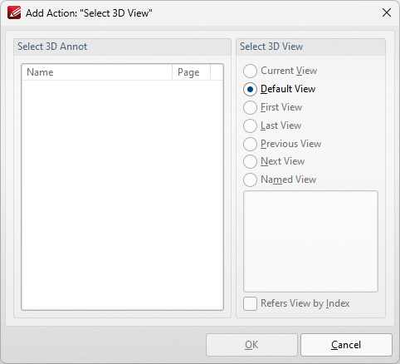The image size is (400, 364).
Task: Click the Page column header
Action: (x=191, y=72)
